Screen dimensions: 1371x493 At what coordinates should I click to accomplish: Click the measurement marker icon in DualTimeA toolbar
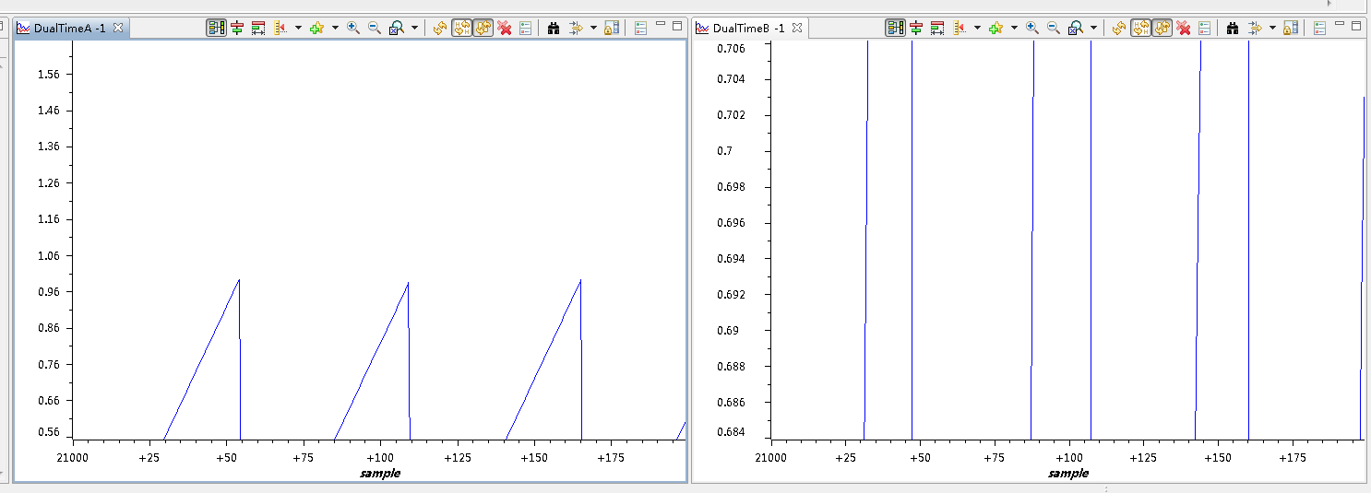pyautogui.click(x=258, y=29)
